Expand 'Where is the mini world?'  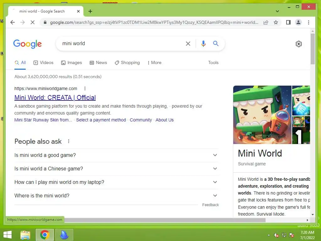click(116, 196)
